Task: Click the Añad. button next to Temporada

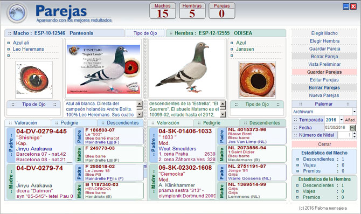Action: tap(350, 120)
